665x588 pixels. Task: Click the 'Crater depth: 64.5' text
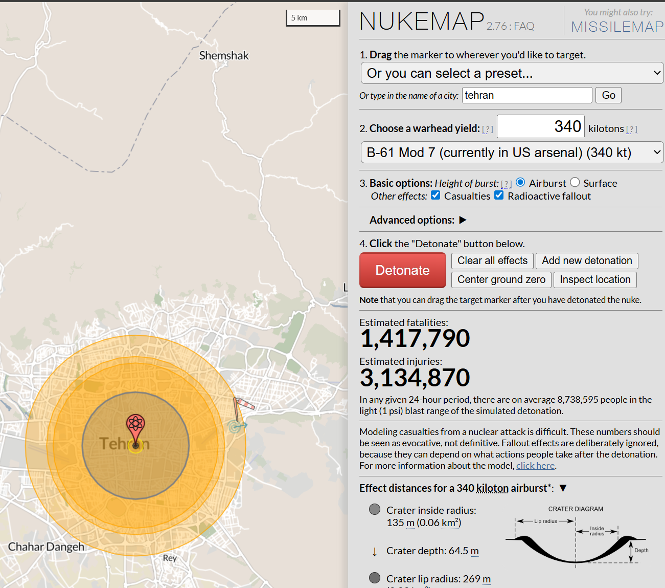(427, 551)
